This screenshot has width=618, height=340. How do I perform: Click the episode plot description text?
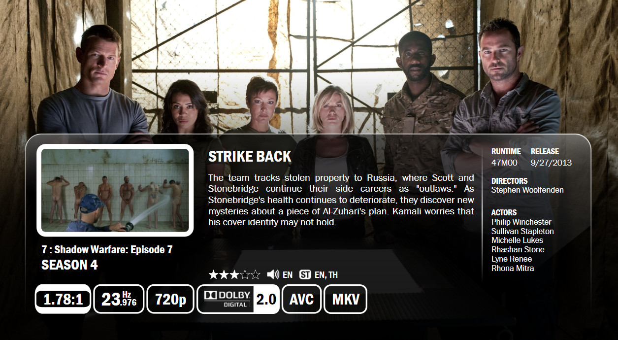pyautogui.click(x=341, y=200)
